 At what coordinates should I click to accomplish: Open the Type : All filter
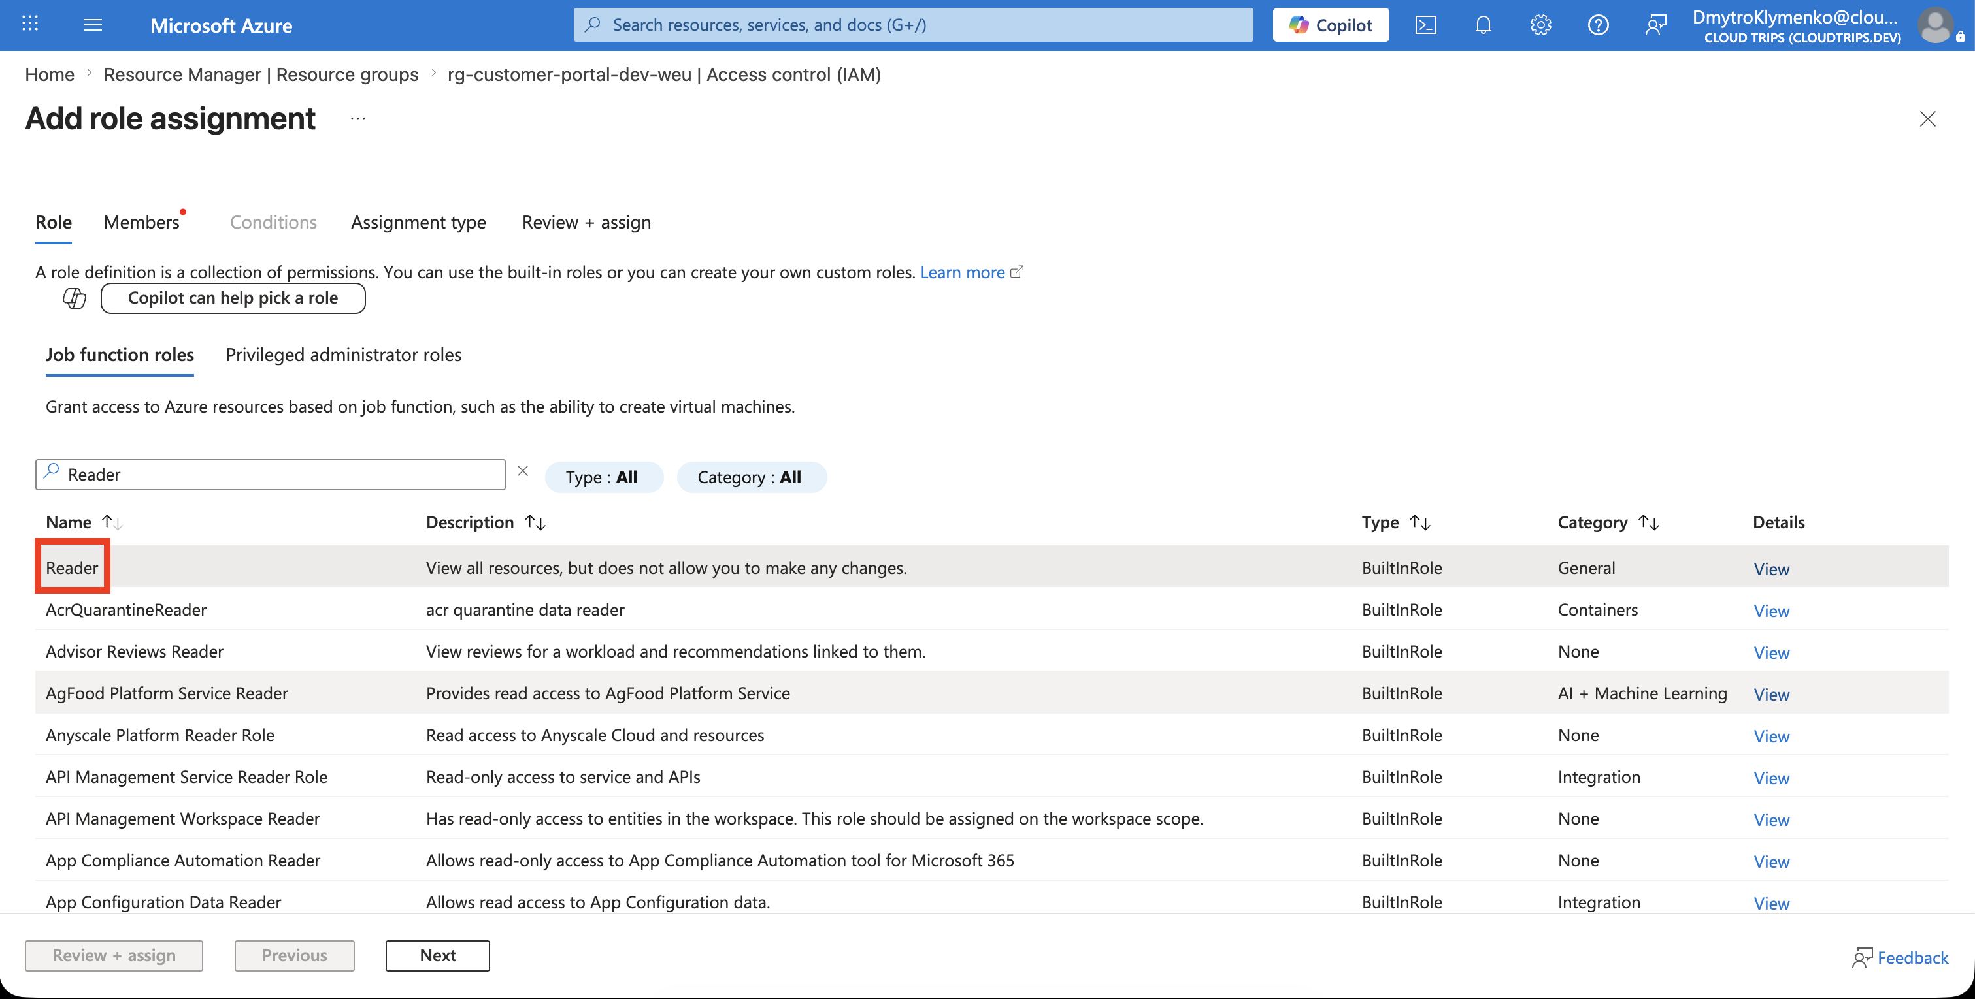coord(603,477)
